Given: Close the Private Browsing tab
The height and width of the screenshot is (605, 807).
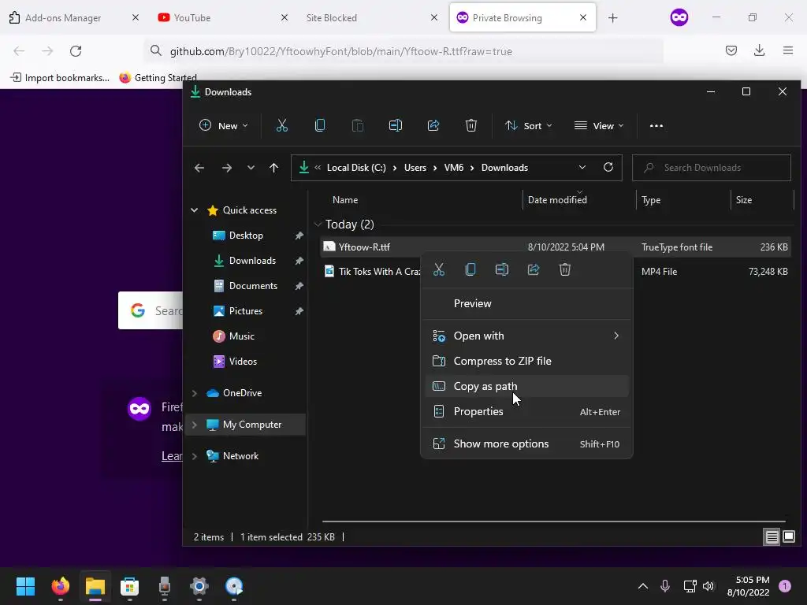Looking at the screenshot, I should coord(583,17).
